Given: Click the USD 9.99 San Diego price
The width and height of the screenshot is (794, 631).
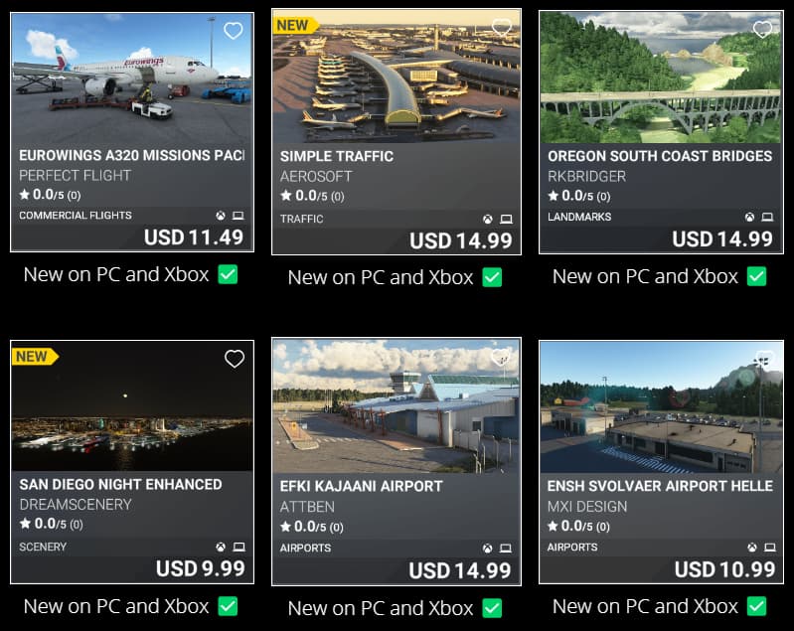Looking at the screenshot, I should [x=200, y=568].
